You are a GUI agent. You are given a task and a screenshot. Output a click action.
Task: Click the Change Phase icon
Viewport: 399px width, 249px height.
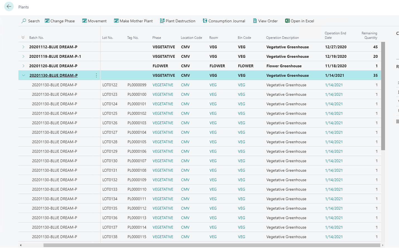[47, 21]
